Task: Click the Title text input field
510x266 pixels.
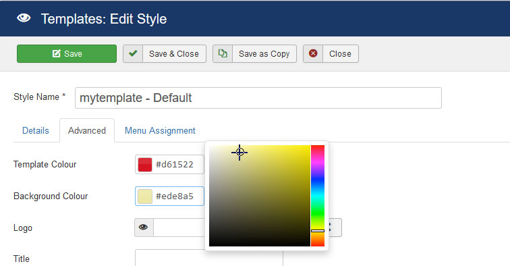Action: point(209,258)
